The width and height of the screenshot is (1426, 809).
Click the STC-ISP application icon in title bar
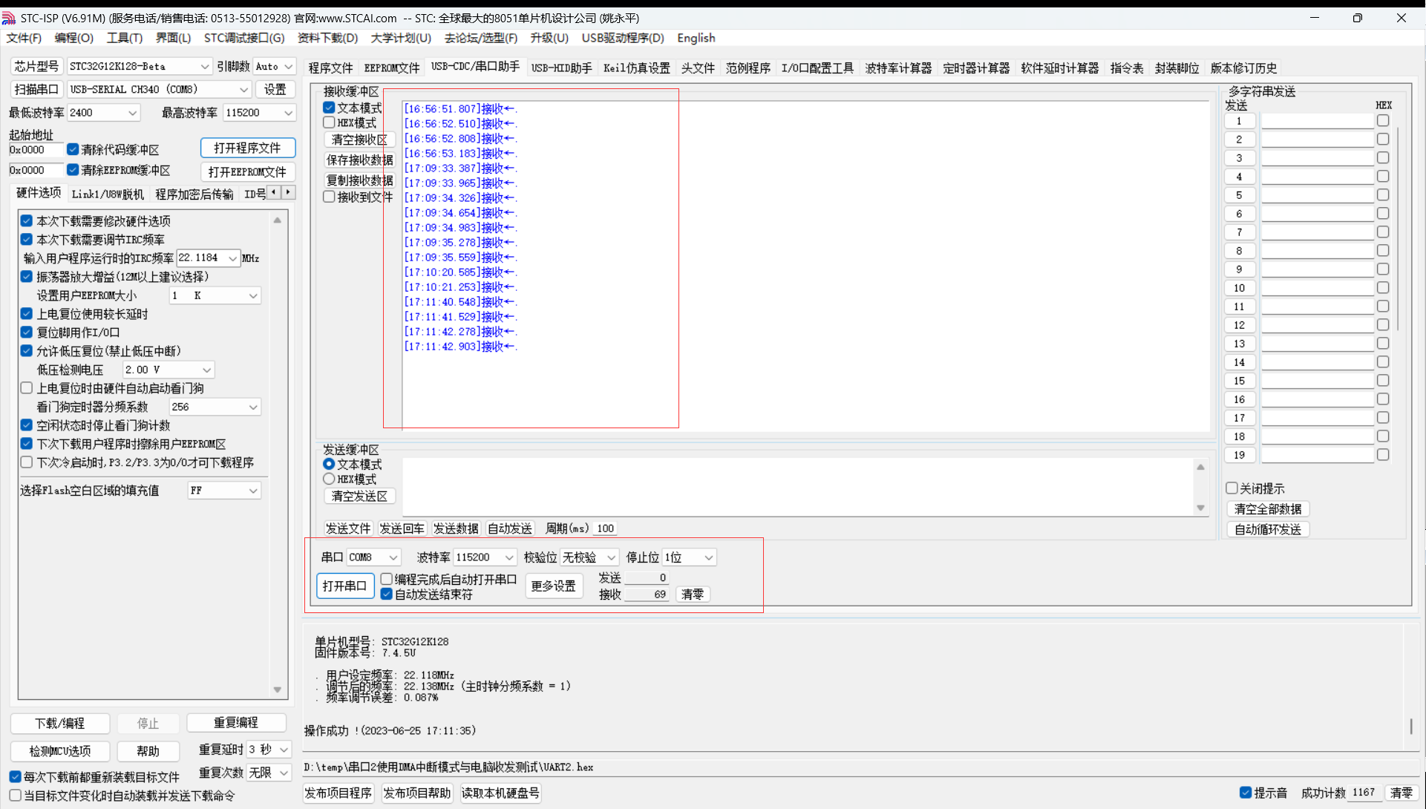click(x=9, y=18)
